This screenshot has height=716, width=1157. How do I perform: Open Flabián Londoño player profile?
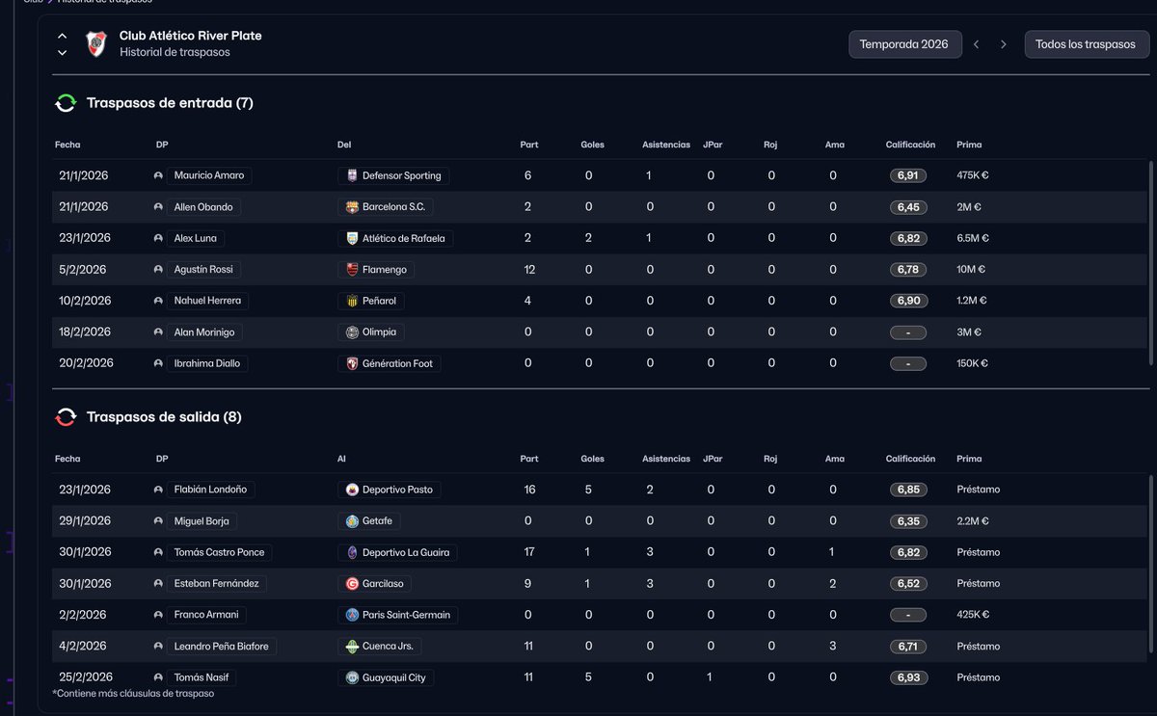[210, 490]
